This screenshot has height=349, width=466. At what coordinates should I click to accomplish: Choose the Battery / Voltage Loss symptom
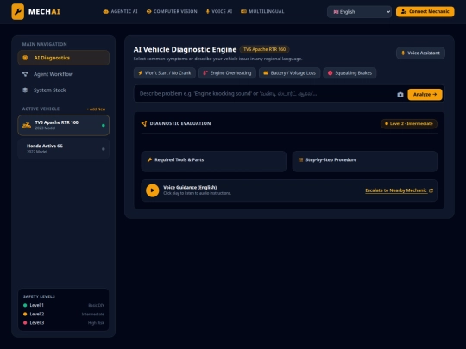289,73
